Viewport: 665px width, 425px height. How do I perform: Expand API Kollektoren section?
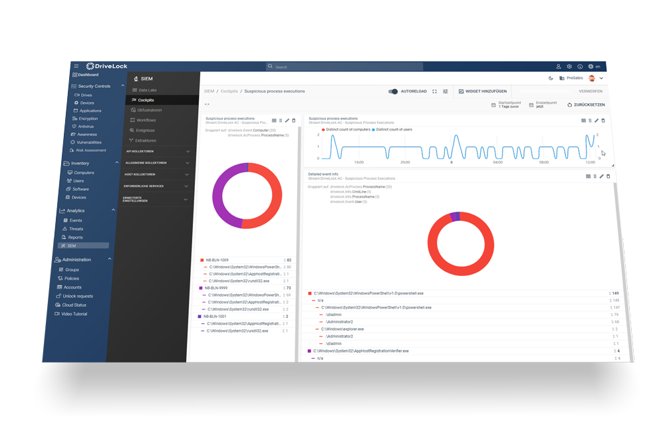[158, 152]
